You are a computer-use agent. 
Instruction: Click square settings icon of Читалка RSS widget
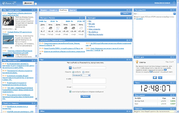[x=171, y=10]
